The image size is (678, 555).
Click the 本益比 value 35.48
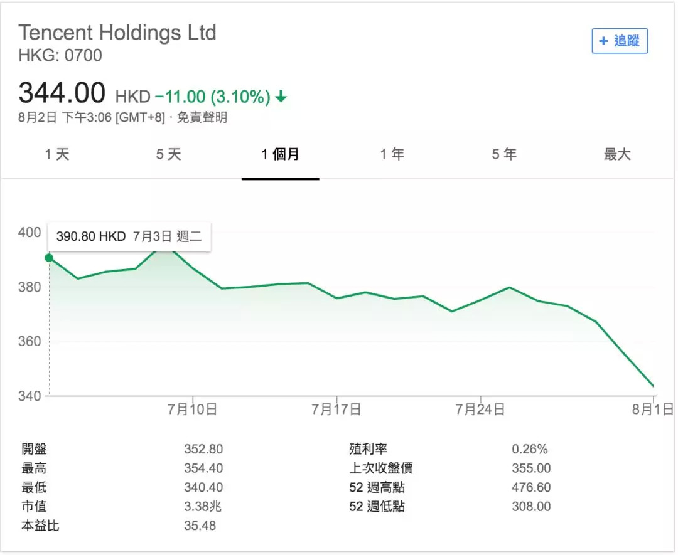point(200,526)
